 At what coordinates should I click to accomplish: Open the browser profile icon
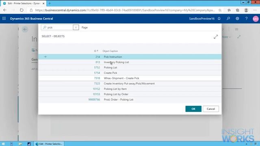click(x=246, y=10)
